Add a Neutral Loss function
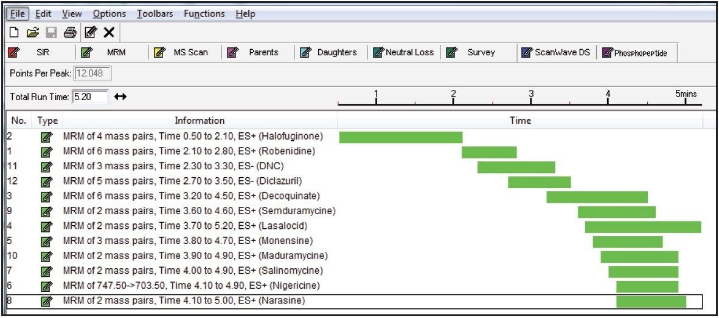Viewport: 719px width, 318px height. [403, 53]
